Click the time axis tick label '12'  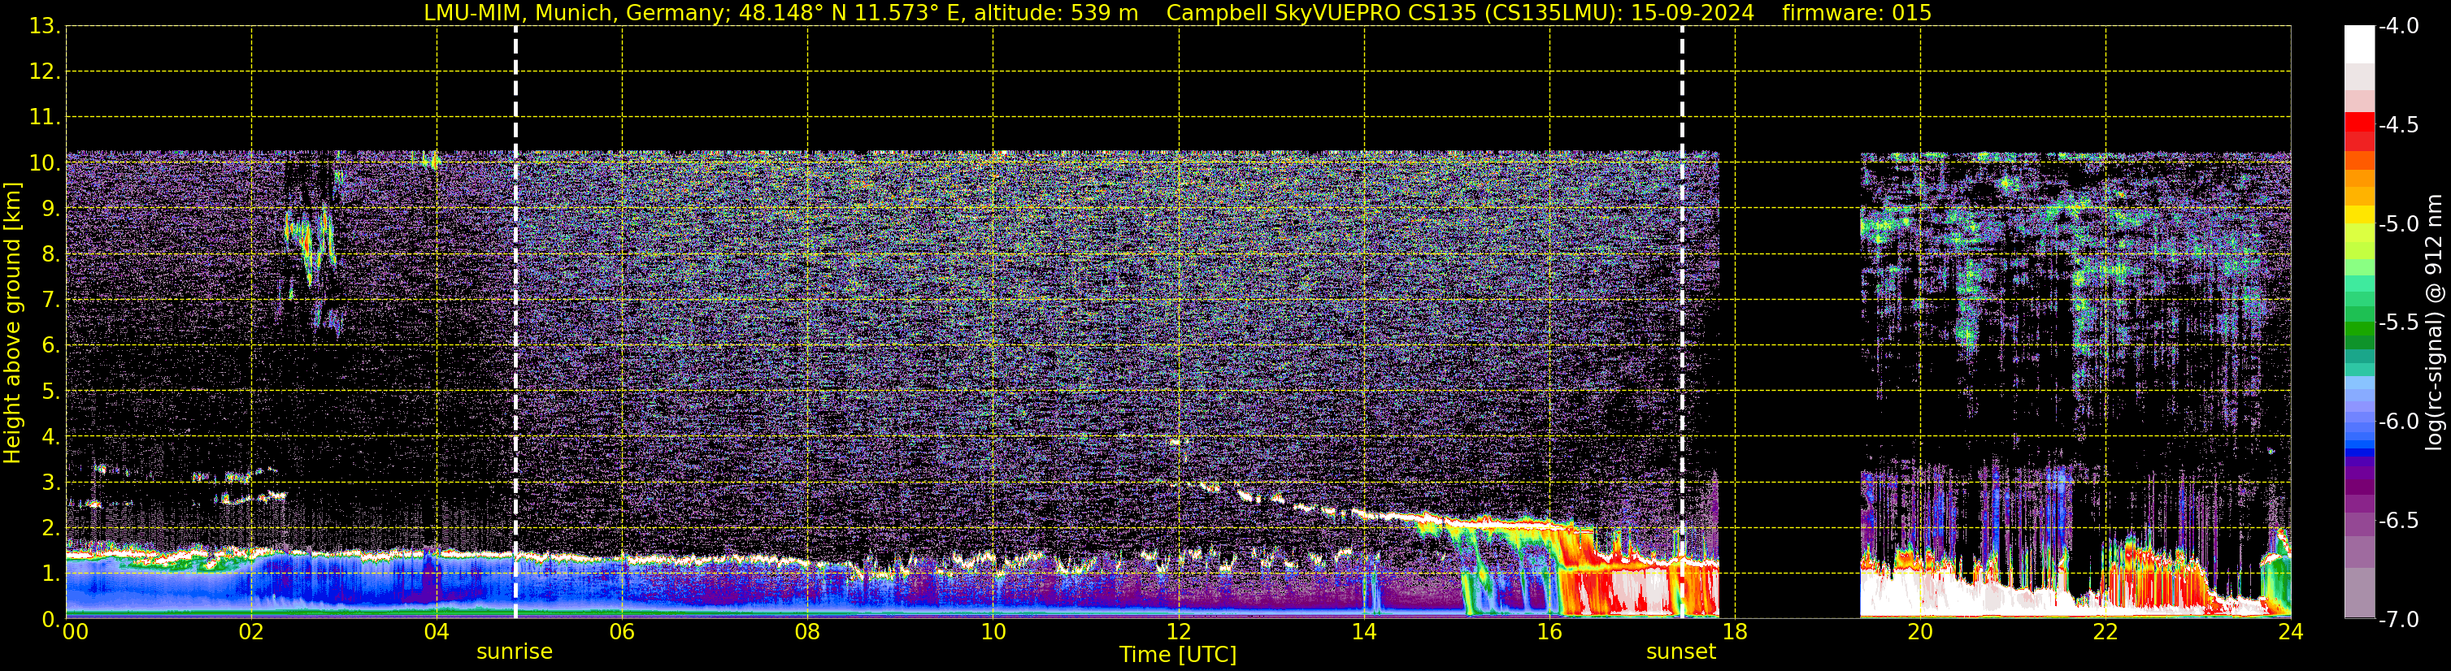[x=1179, y=632]
